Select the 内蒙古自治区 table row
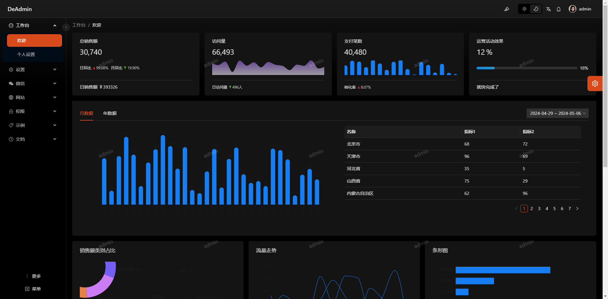Viewport: 608px width, 299px height. point(463,193)
